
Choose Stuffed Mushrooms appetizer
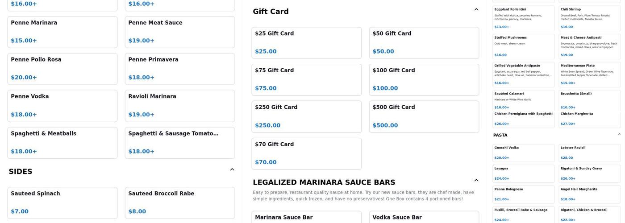coord(523,46)
